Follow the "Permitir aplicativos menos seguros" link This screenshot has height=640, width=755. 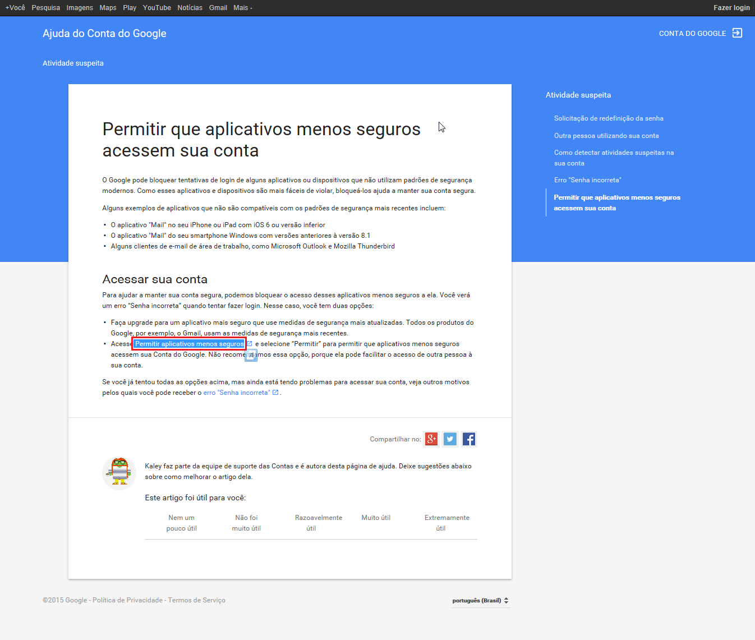[190, 344]
